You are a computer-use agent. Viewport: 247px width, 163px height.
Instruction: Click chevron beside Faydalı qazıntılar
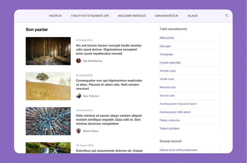pos(219,63)
